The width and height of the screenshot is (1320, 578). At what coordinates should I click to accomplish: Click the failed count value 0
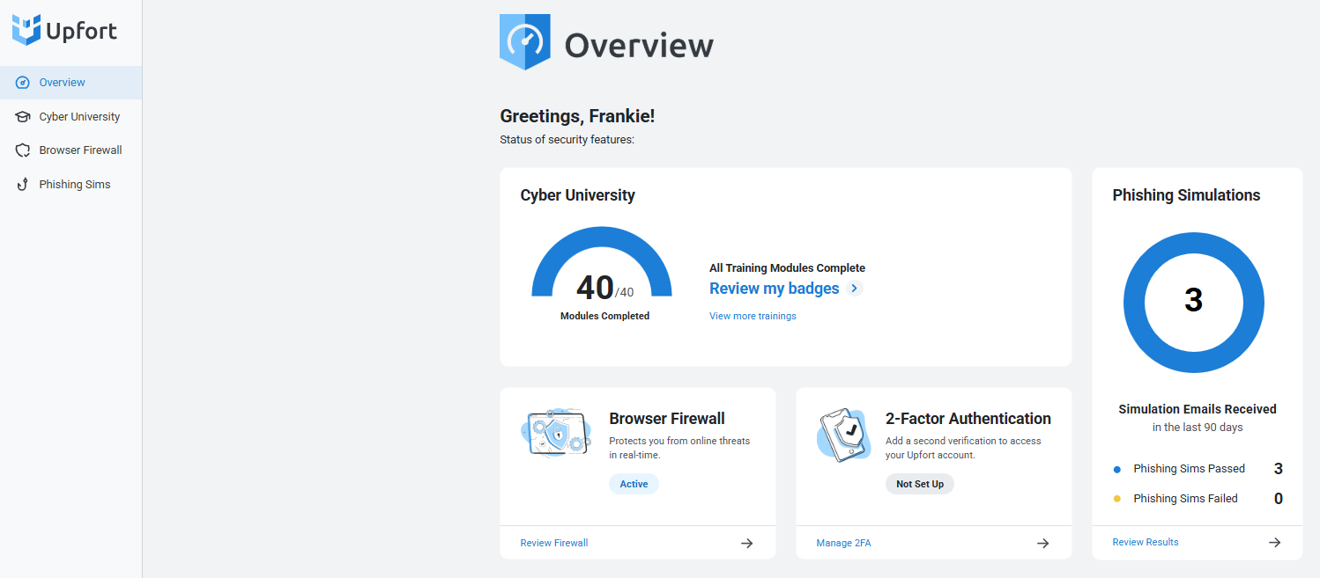1279,499
